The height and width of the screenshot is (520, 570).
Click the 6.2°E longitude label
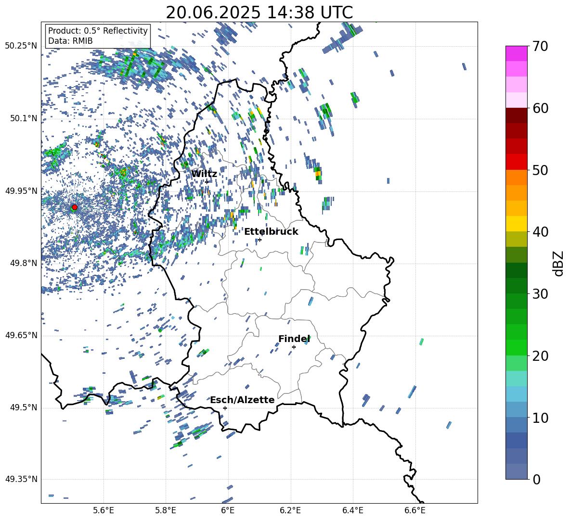pos(290,511)
